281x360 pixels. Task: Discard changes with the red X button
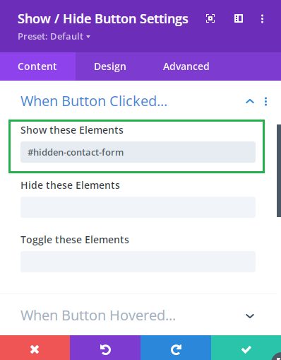[35, 348]
